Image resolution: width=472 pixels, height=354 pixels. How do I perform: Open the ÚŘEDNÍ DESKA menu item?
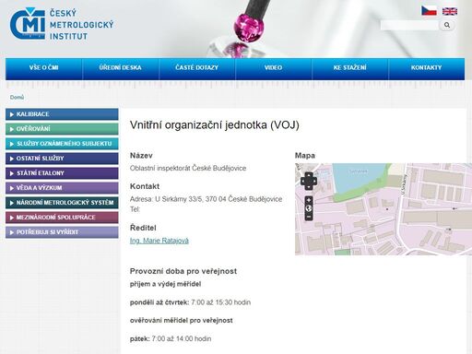tap(120, 67)
